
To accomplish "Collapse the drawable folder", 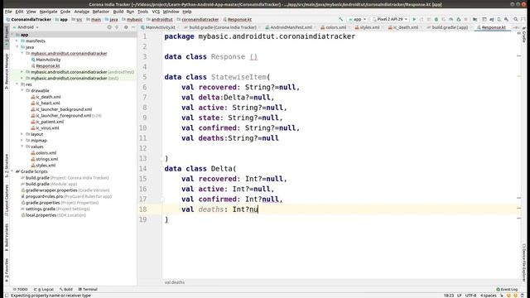I will click(22, 90).
